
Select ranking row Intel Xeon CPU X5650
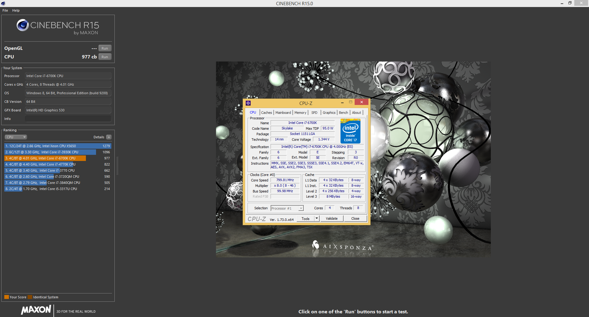tap(58, 146)
